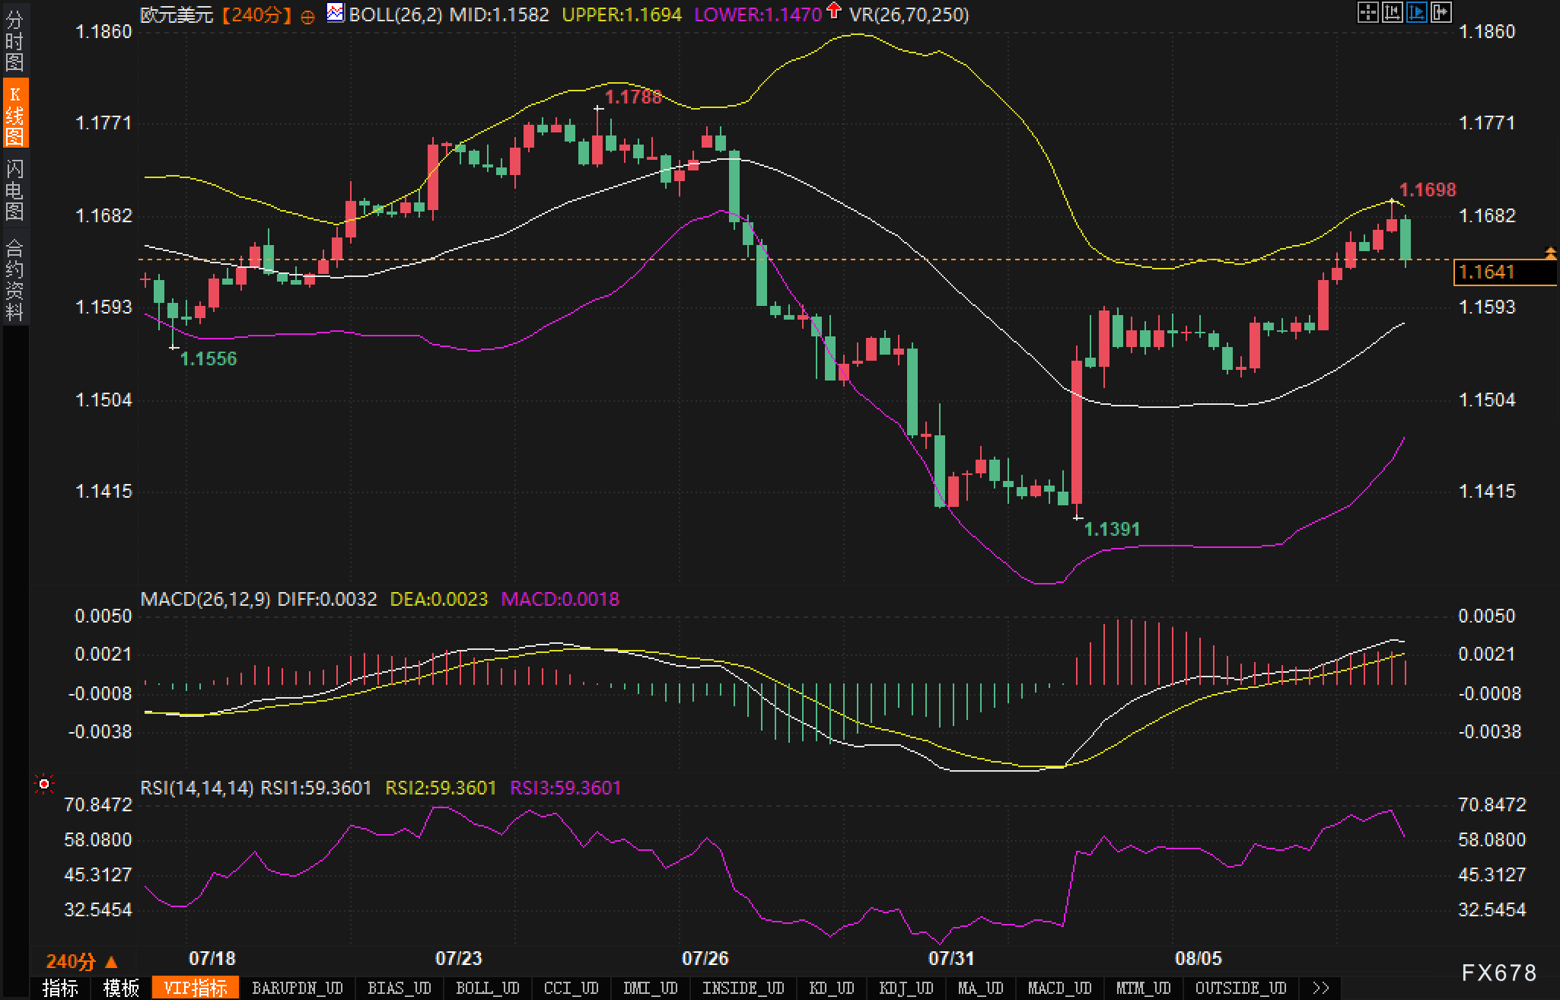Click the BOLL indicator chart icon
The width and height of the screenshot is (1560, 1000).
[335, 13]
